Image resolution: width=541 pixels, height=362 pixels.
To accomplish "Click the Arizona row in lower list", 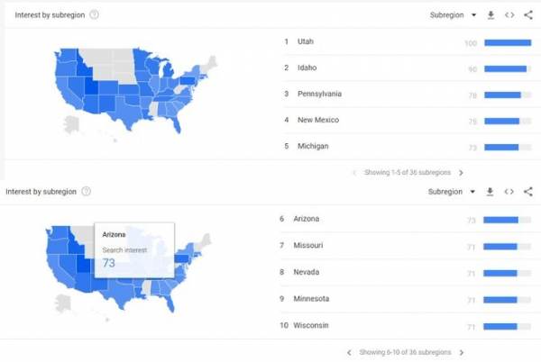I will (x=307, y=219).
